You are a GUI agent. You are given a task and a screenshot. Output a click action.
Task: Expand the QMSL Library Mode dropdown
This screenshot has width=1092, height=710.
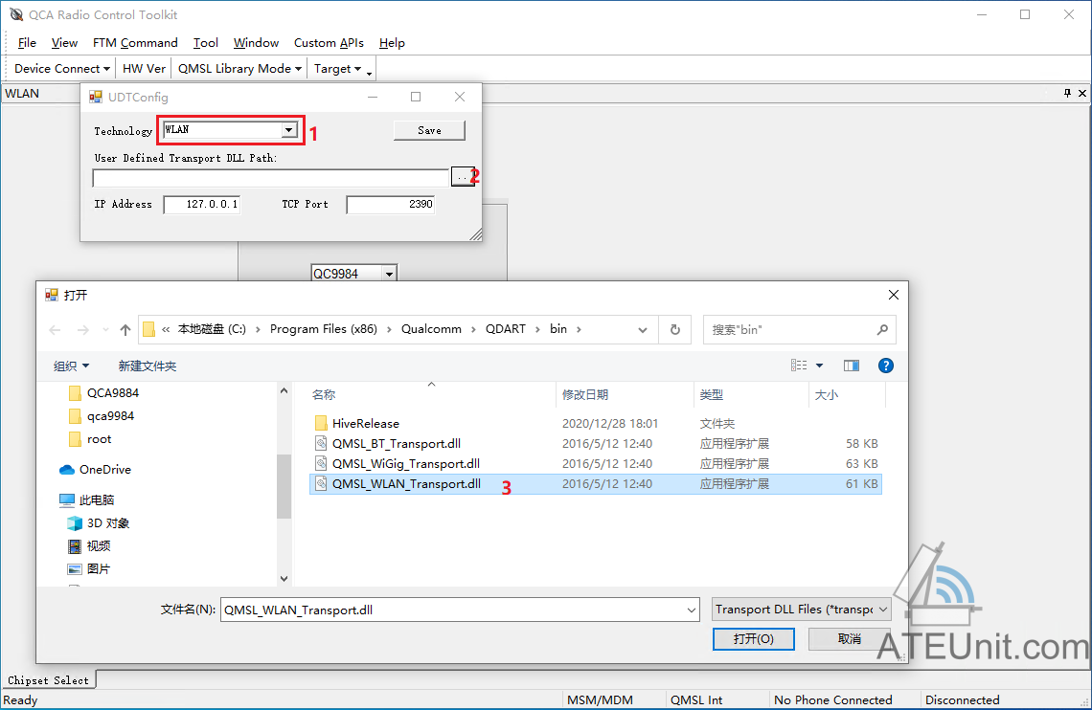[x=239, y=69]
